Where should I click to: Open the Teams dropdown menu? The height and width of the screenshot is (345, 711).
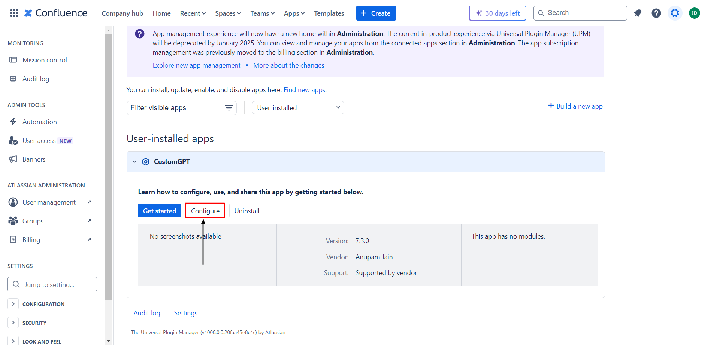[263, 13]
